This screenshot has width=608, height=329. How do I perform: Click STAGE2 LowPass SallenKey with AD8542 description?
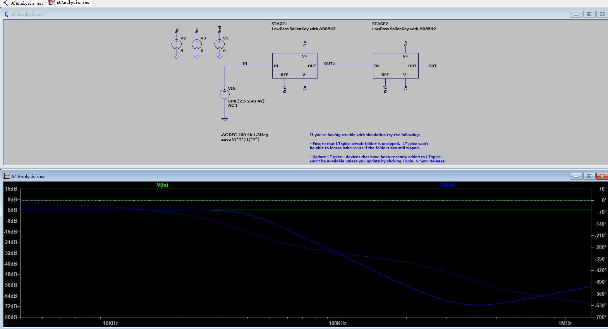pyautogui.click(x=404, y=29)
